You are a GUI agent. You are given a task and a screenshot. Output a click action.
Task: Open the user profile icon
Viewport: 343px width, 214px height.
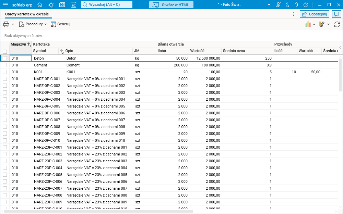(x=287, y=5)
